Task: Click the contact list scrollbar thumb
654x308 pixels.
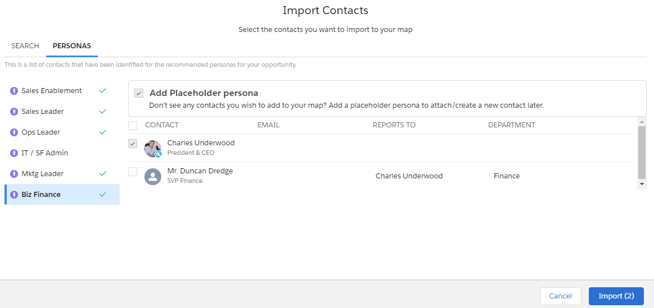Action: 642,153
